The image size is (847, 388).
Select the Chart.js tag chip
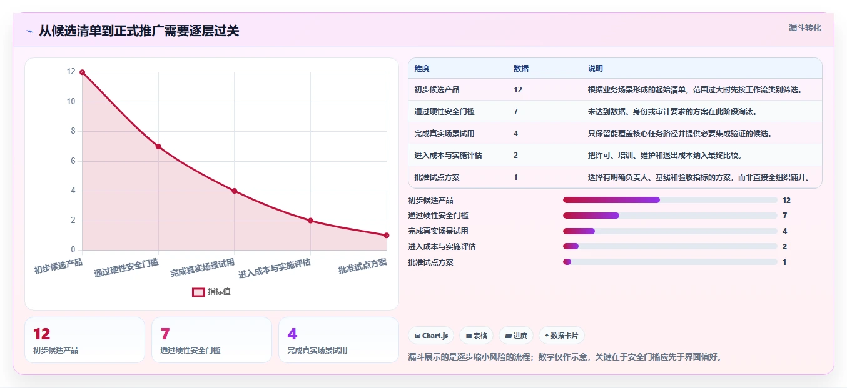click(x=432, y=336)
